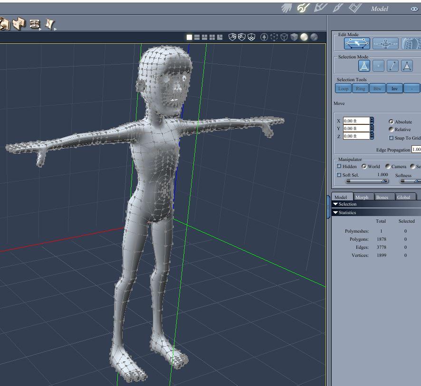Viewport: 421px width, 386px height.
Task: Collapse the Statistics section
Action: [x=335, y=212]
